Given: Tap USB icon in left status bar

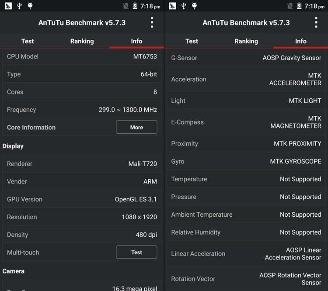Looking at the screenshot, I should 19,6.
